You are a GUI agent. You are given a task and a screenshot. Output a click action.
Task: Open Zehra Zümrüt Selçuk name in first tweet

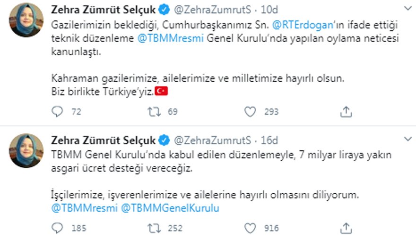pos(103,10)
